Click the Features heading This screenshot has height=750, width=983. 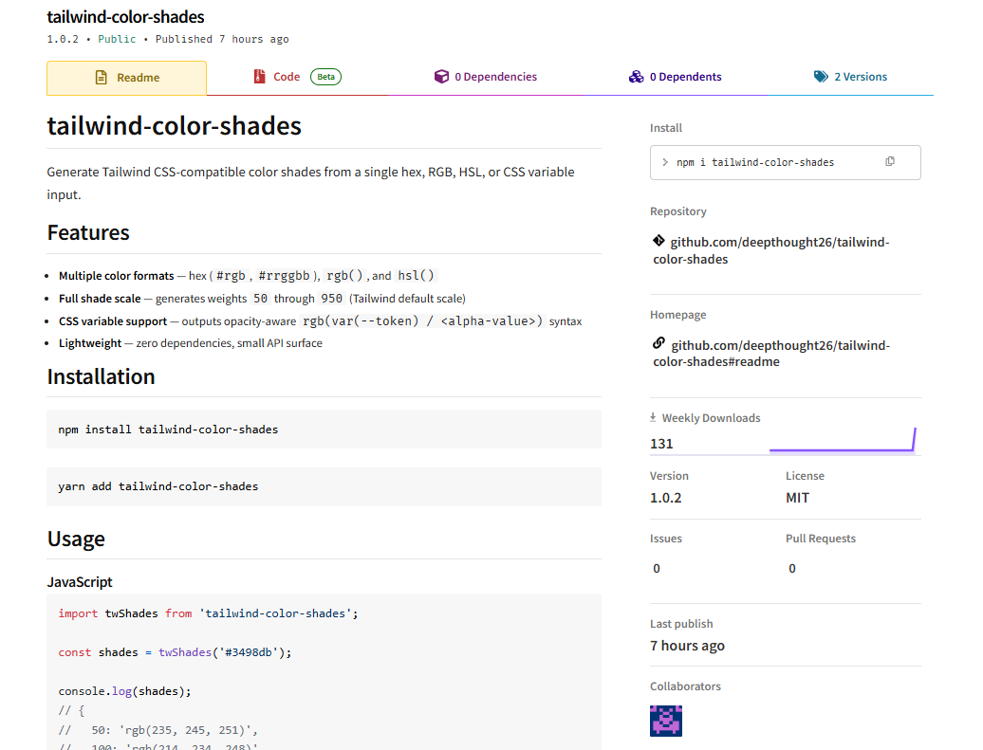88,232
